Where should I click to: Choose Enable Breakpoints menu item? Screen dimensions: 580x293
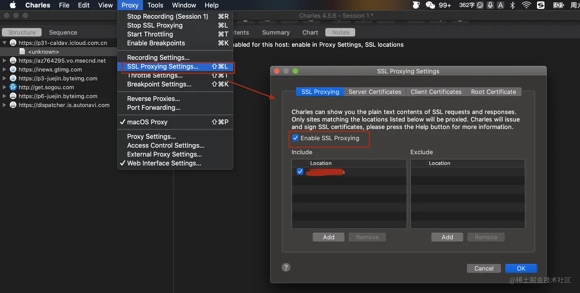[175, 43]
